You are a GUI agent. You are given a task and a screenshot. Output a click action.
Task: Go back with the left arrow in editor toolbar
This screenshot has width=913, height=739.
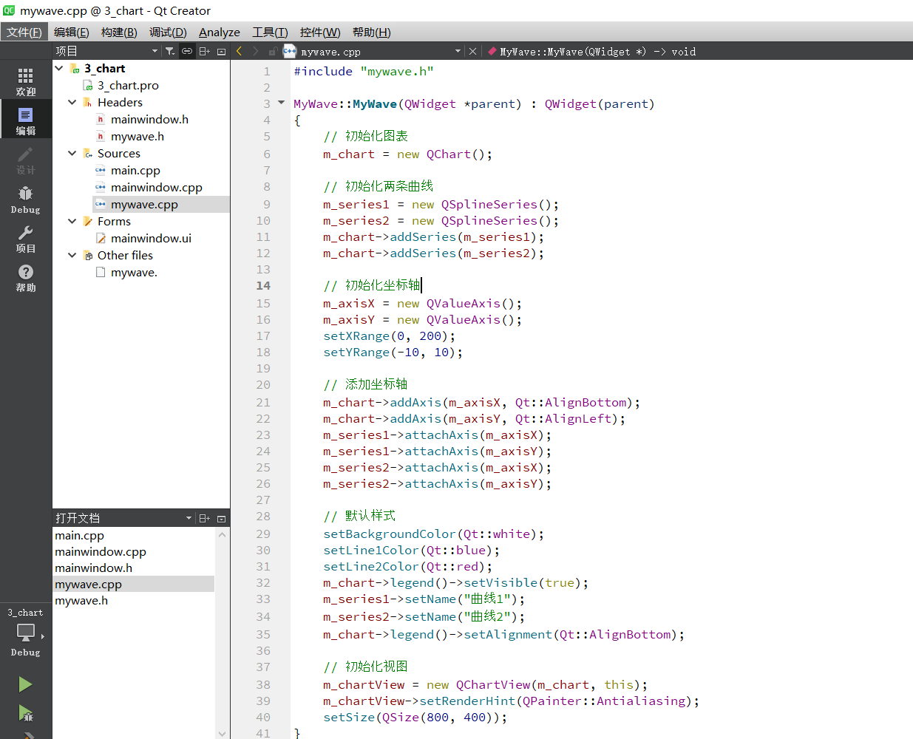pyautogui.click(x=239, y=51)
